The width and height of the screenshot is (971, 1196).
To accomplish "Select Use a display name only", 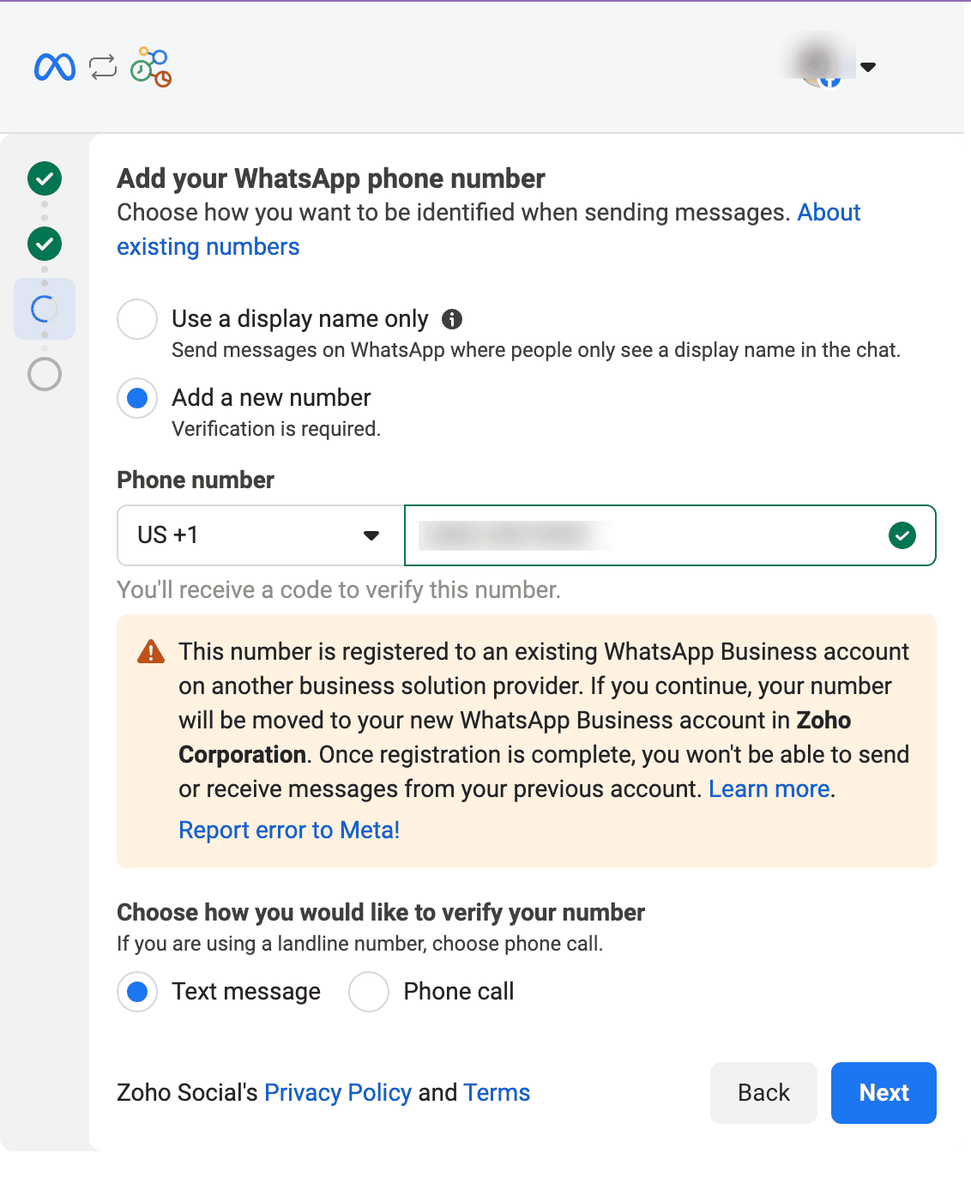I will point(137,319).
